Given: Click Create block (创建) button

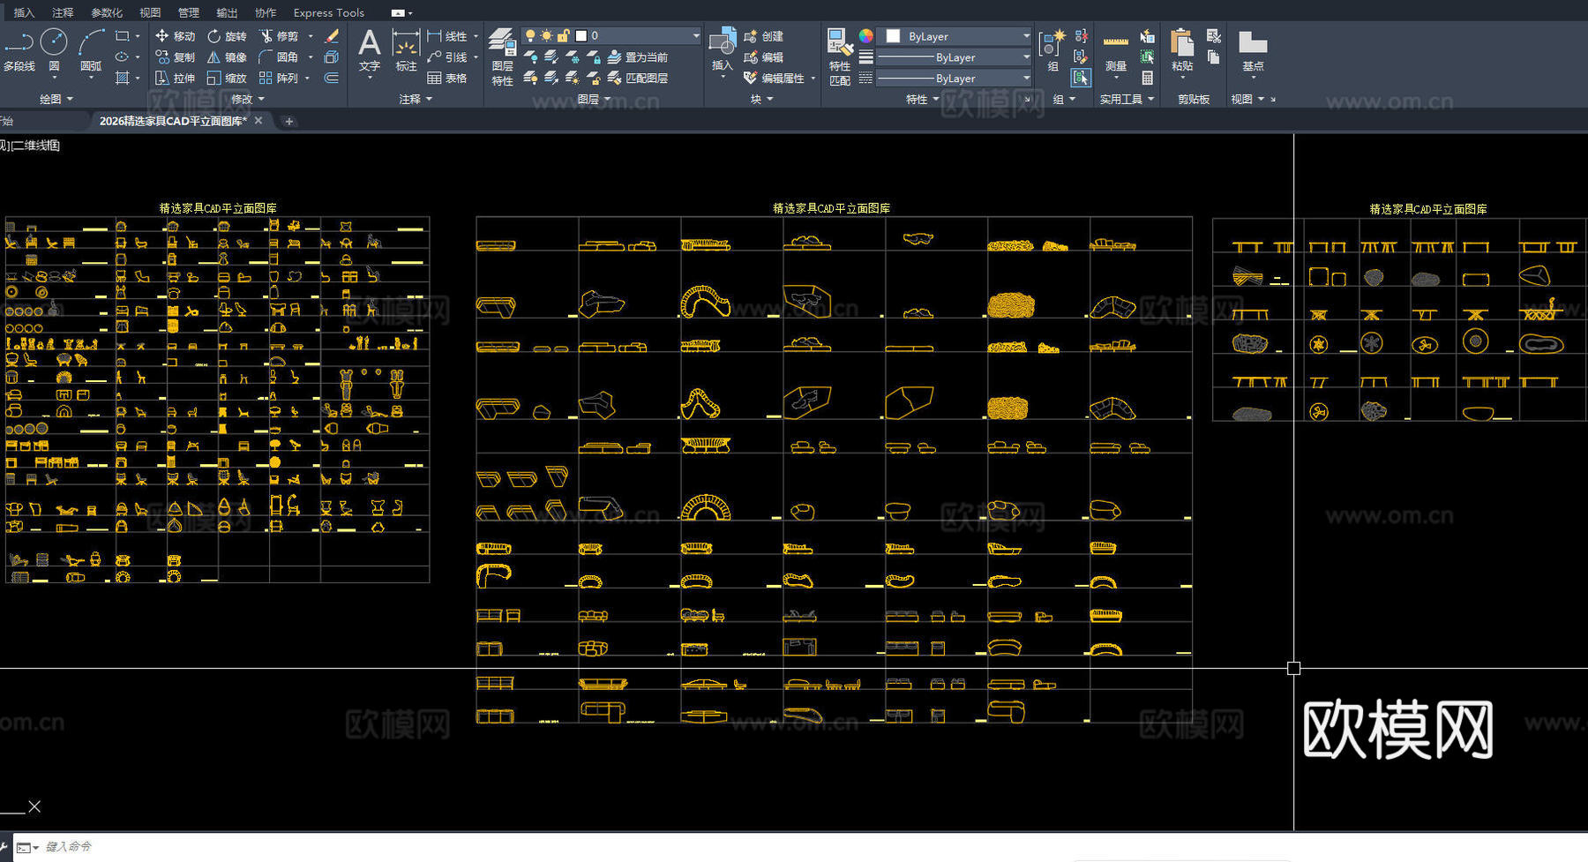Looking at the screenshot, I should [x=764, y=36].
